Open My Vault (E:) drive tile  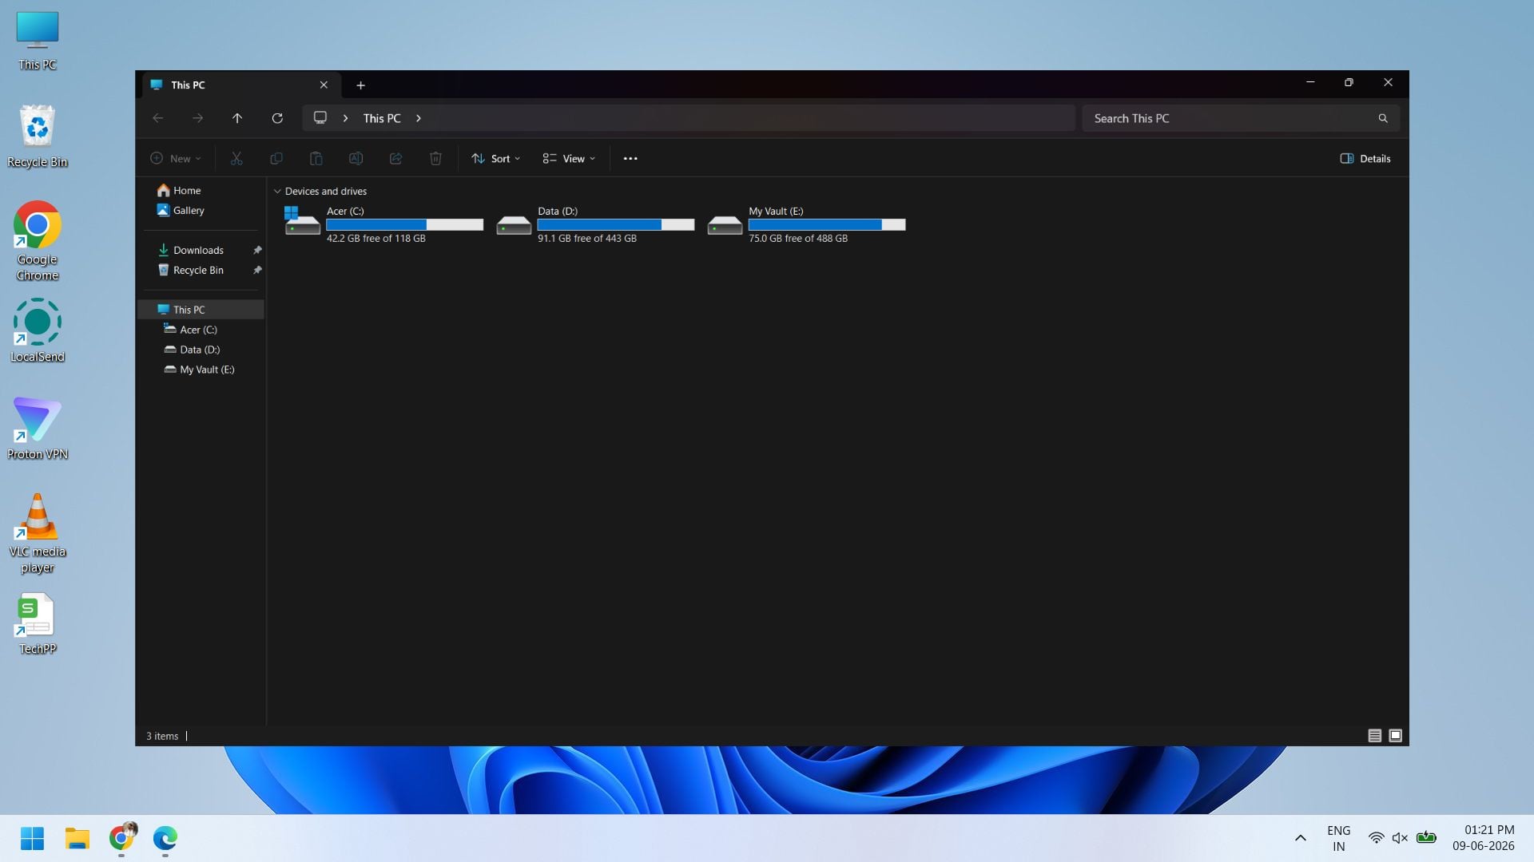806,224
